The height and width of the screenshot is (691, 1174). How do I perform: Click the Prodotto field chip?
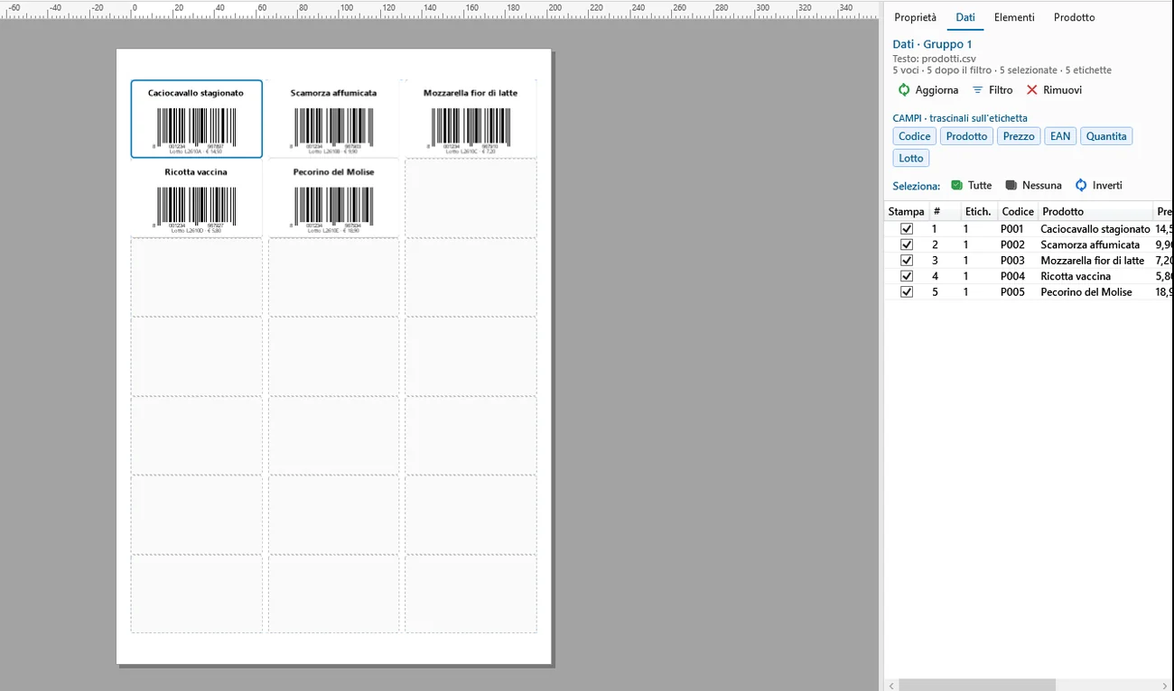click(x=966, y=136)
